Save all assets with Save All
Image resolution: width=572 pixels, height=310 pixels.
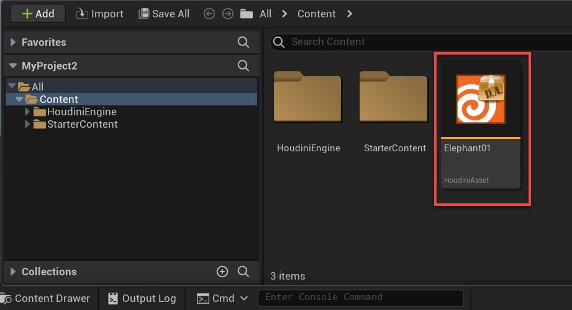[164, 14]
